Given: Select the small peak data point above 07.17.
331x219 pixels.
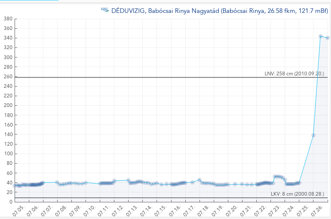Looking at the screenshot, I should (x=200, y=180).
